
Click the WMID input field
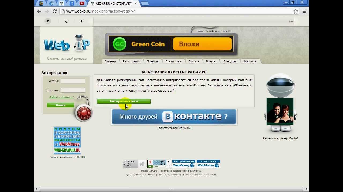coord(73,81)
